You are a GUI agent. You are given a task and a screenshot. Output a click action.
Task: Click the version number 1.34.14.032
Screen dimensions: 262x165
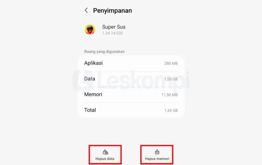(113, 33)
